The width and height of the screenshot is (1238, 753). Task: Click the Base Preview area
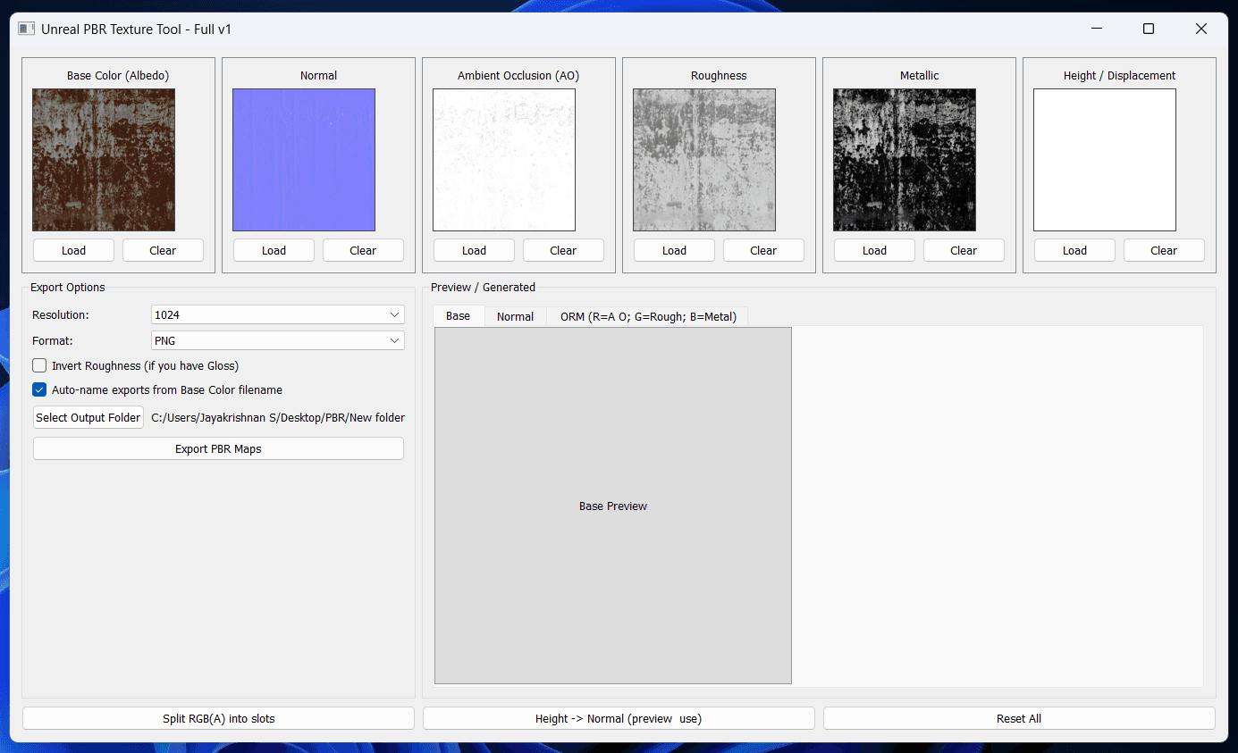(613, 506)
